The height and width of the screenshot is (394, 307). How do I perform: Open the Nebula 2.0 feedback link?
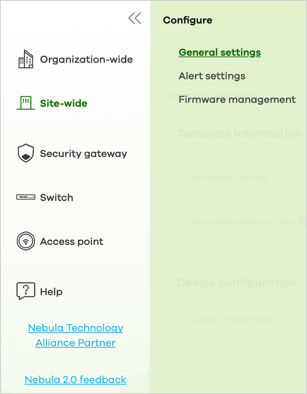pos(75,379)
